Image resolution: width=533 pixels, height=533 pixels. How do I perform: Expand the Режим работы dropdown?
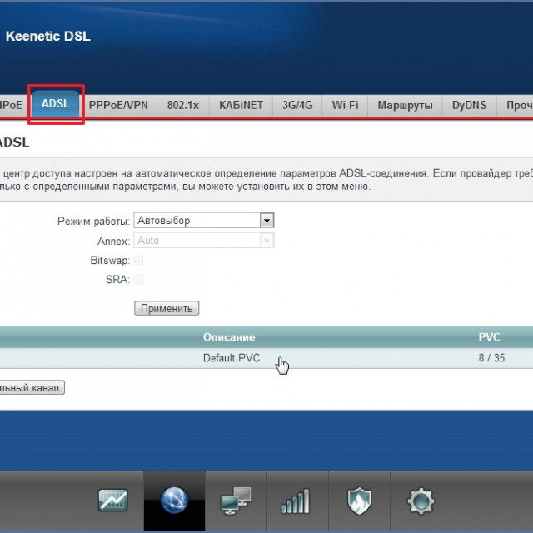pos(204,220)
